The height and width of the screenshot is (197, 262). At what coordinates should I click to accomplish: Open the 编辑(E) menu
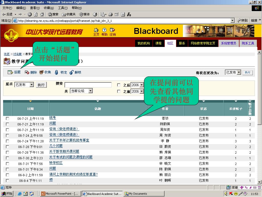(21, 8)
